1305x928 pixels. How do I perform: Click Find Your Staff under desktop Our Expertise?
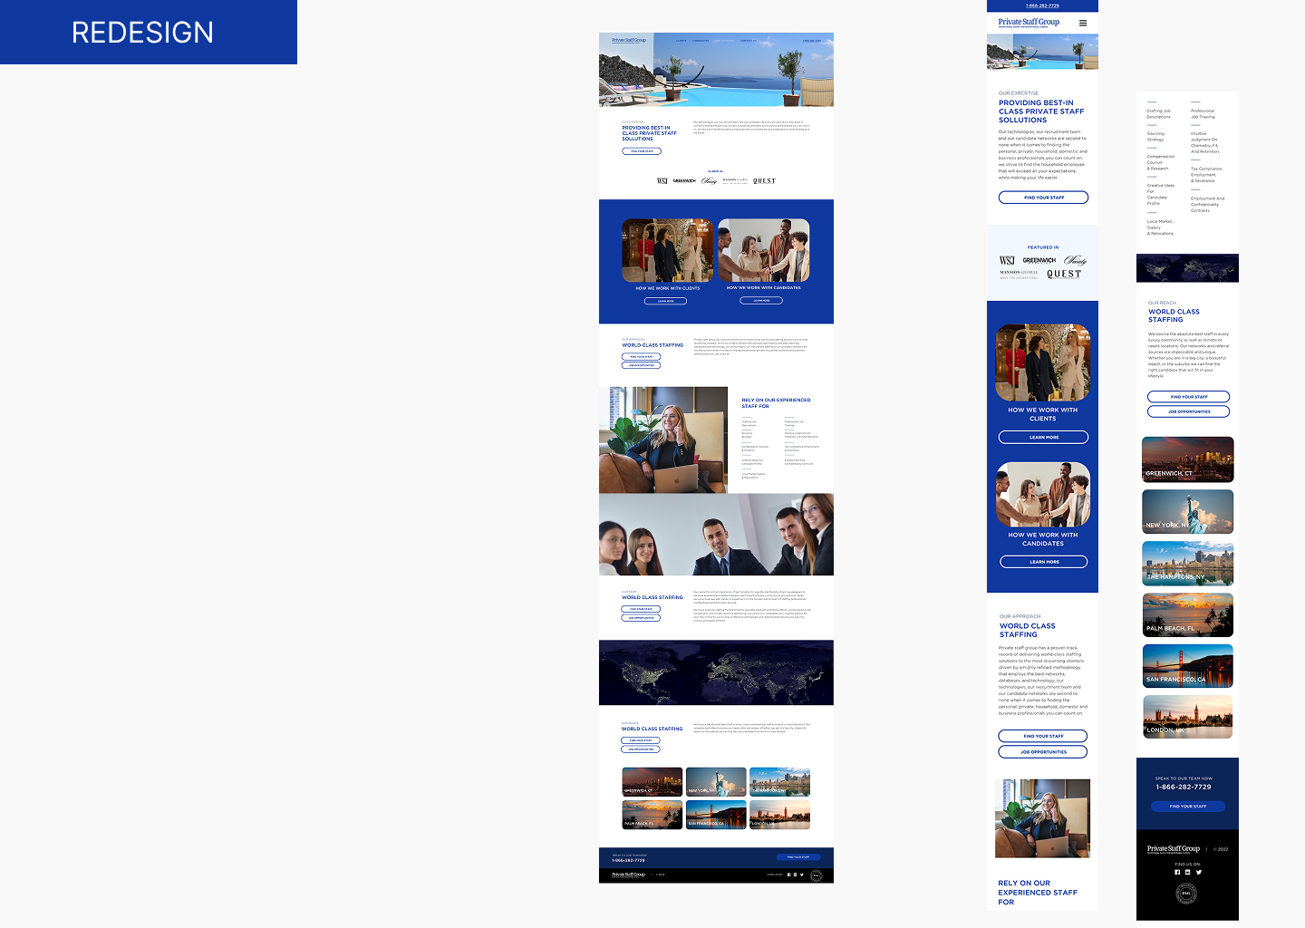coord(642,151)
